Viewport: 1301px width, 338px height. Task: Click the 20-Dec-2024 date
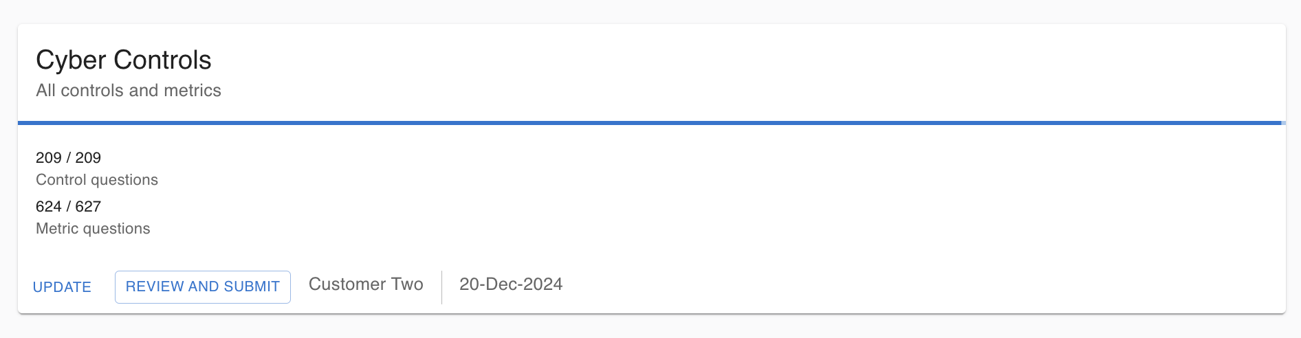511,284
